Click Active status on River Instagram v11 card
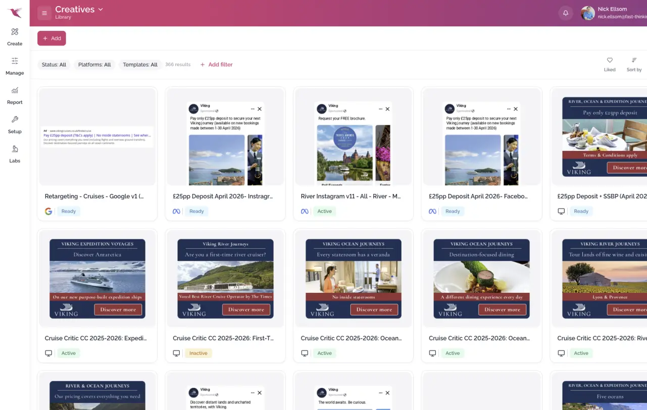647x410 pixels. tap(325, 211)
